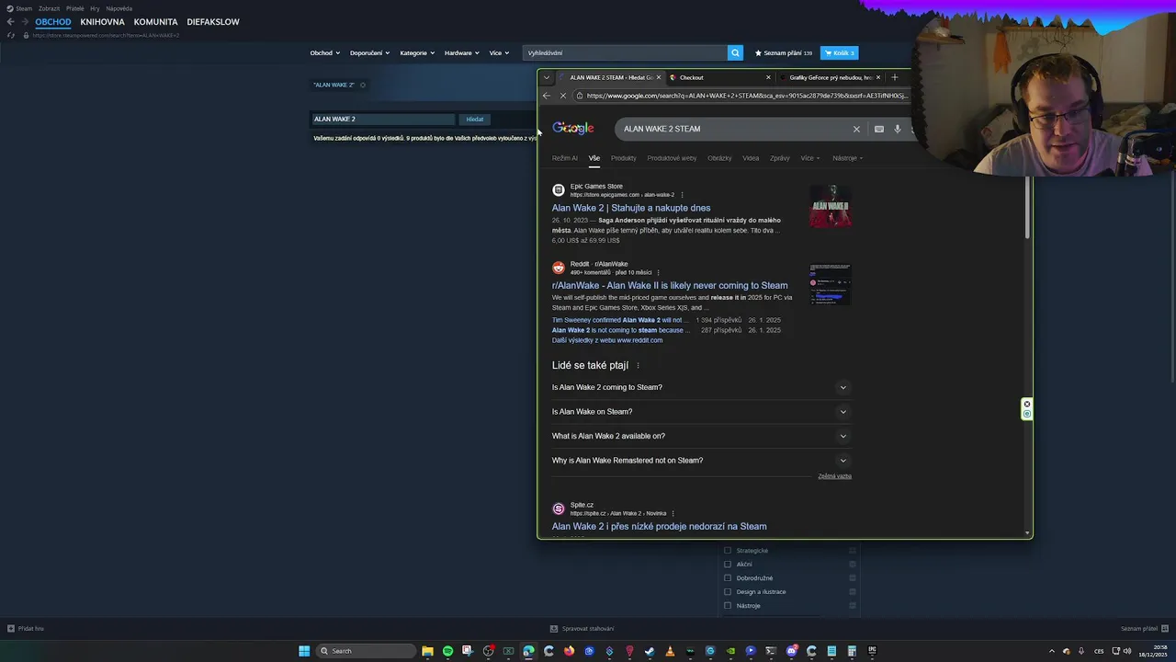The height and width of the screenshot is (662, 1176).
Task: Open VLC media player from the taskbar
Action: 670,651
